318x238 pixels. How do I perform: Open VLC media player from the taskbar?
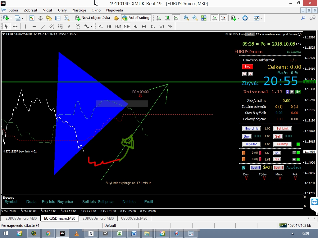[x=77, y=233]
